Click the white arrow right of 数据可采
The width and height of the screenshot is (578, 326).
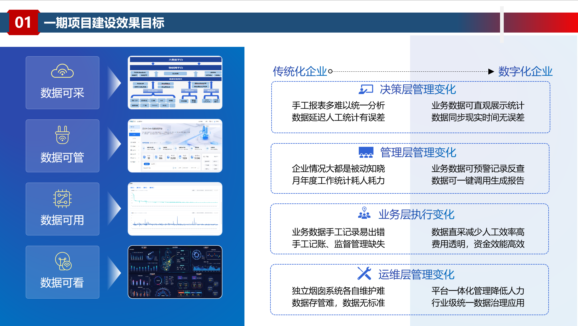[x=114, y=83]
